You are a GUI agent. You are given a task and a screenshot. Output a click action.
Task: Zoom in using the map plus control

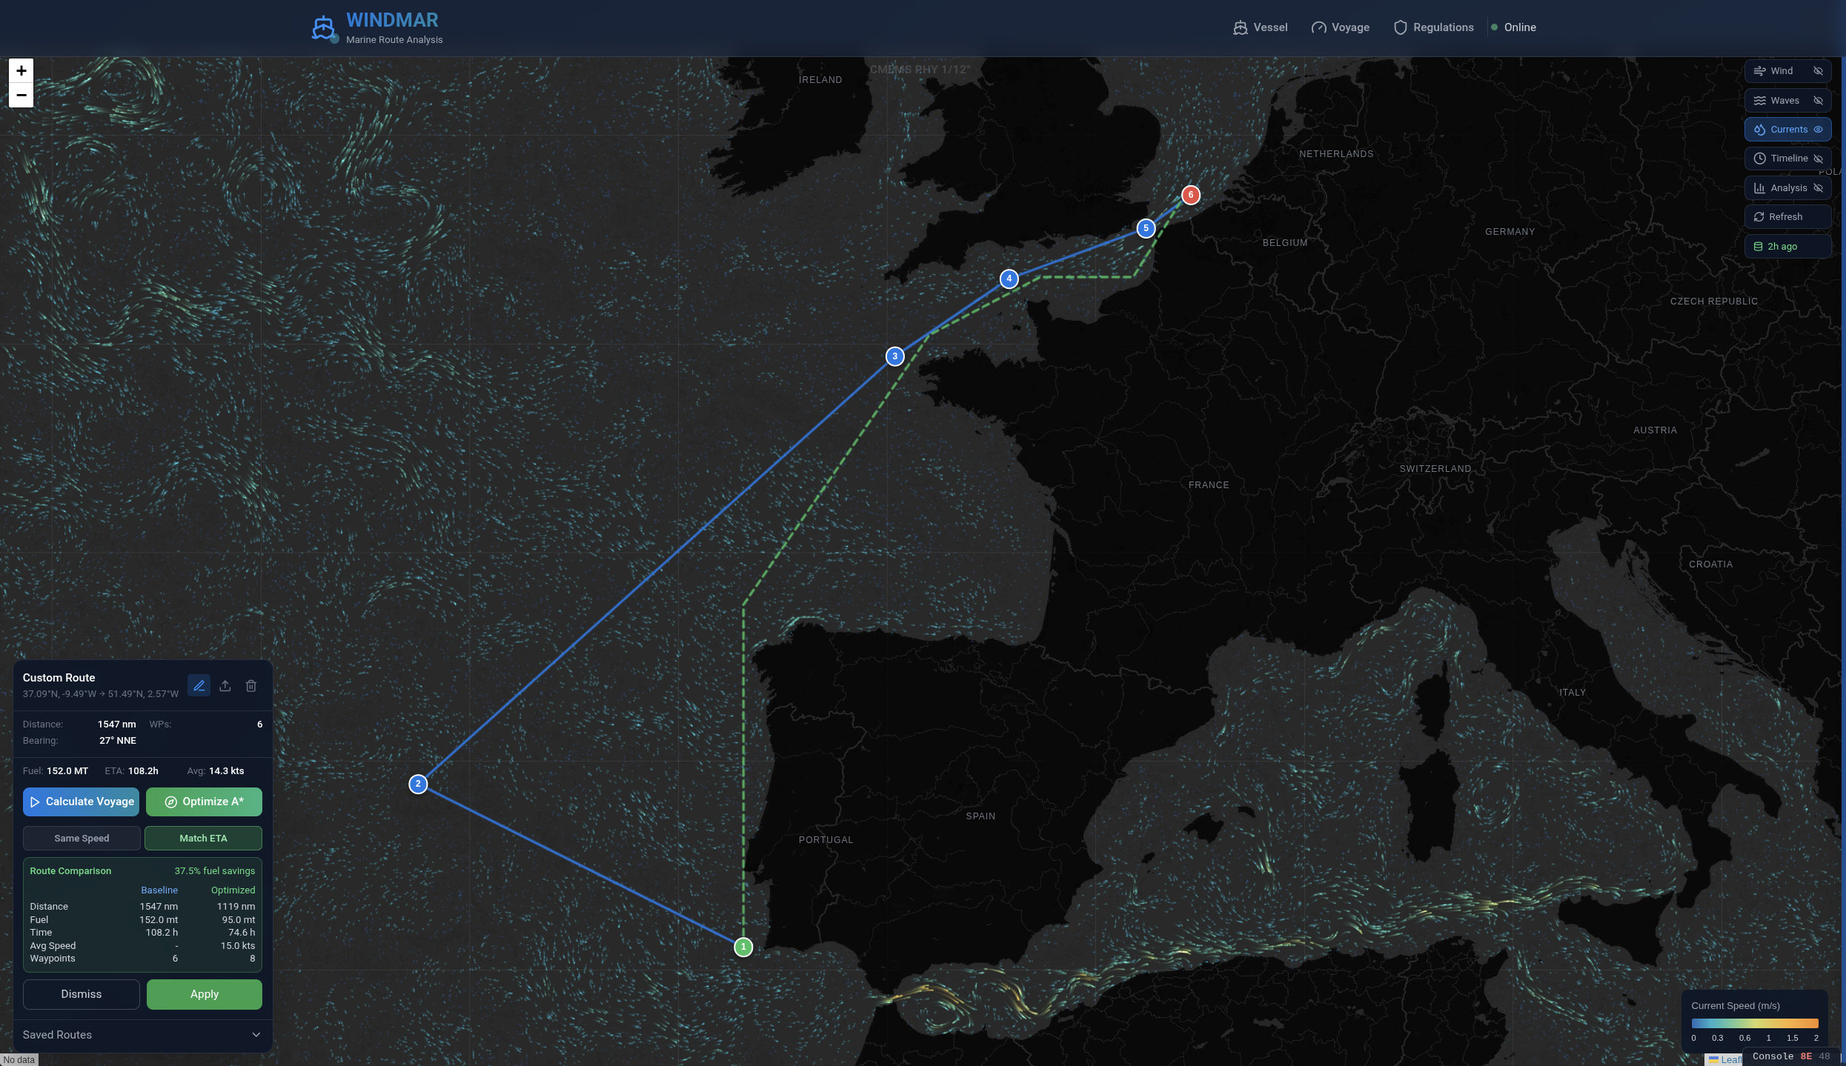coord(21,70)
